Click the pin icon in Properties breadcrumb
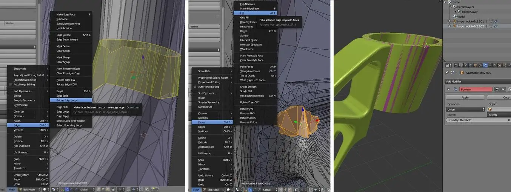 447,72
